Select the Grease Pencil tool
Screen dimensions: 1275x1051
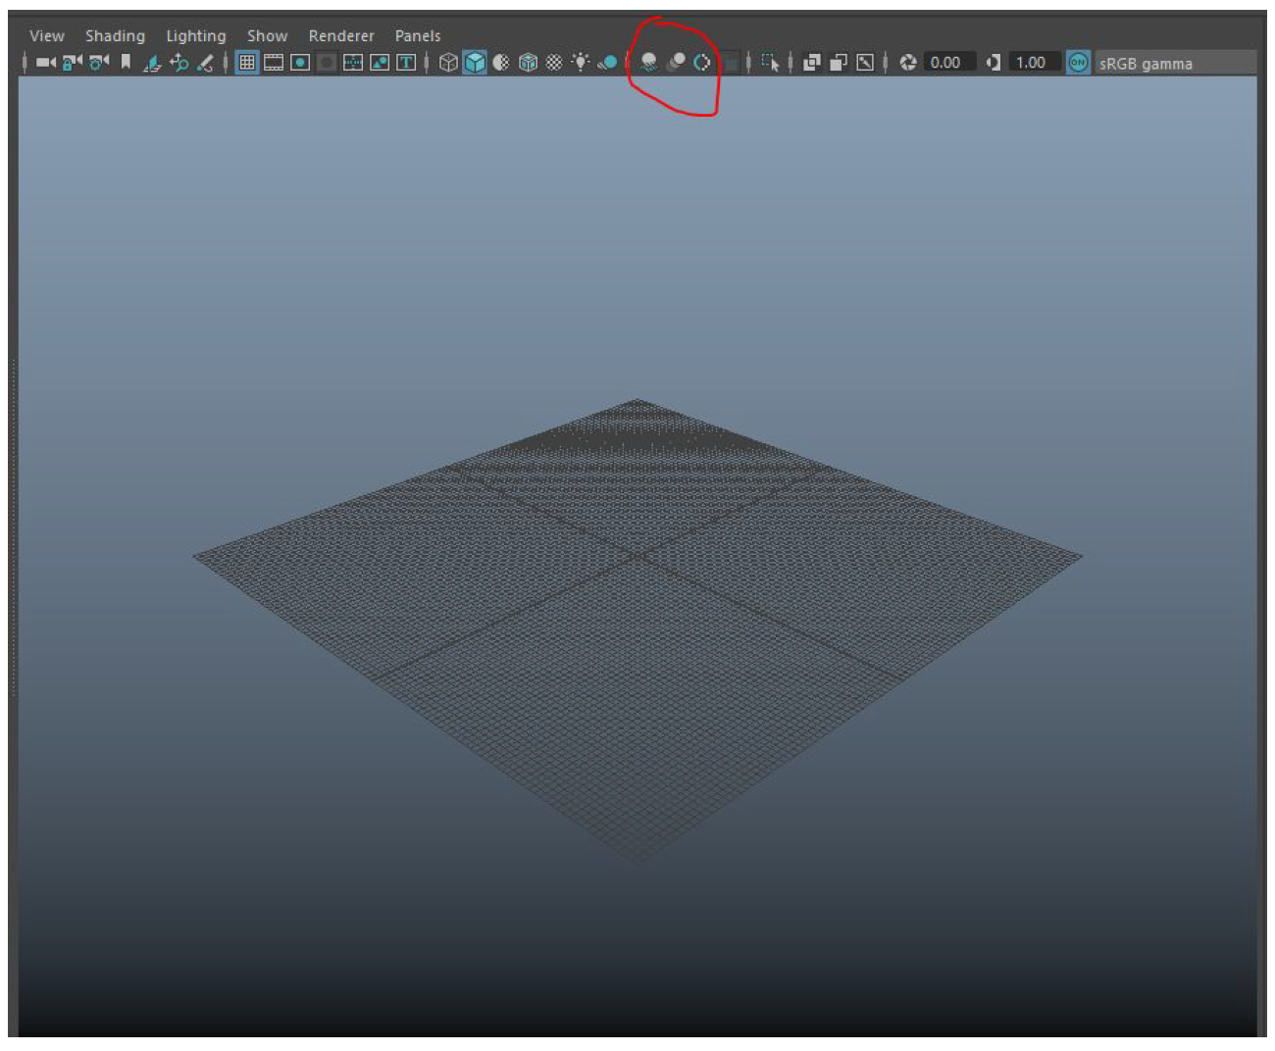pos(205,62)
